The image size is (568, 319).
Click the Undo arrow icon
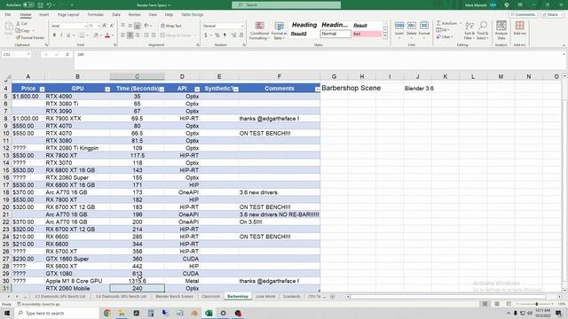50,5
